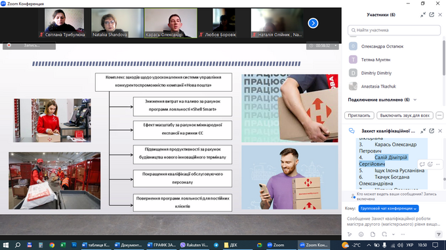Show next video thumbnails with blue arrow
Screen dimensions: 446x250
(313, 24)
